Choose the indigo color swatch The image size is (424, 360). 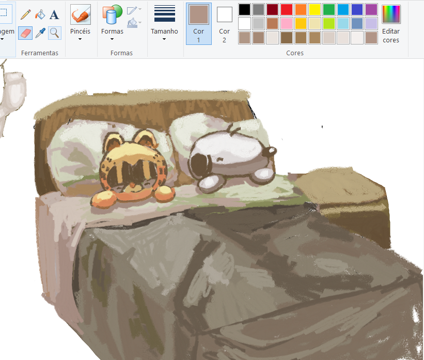(x=357, y=10)
